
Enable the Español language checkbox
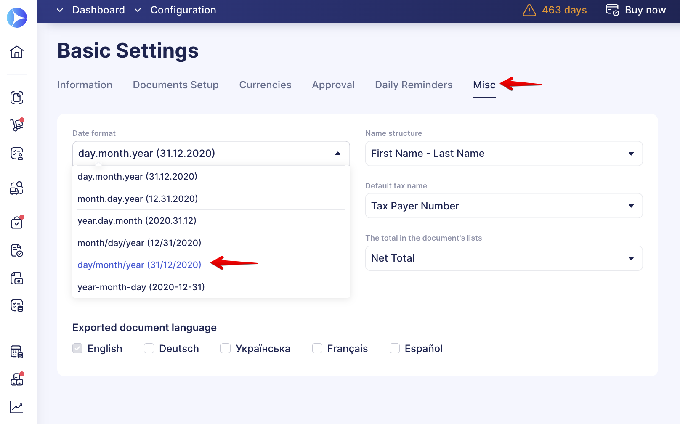[x=395, y=348]
